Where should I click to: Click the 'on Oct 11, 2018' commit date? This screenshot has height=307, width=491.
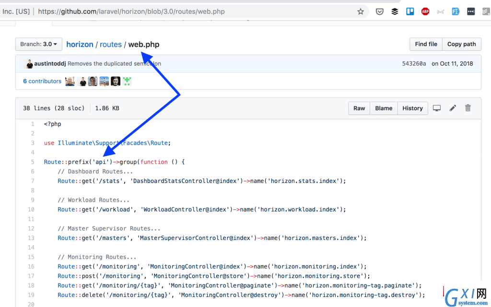pyautogui.click(x=452, y=64)
